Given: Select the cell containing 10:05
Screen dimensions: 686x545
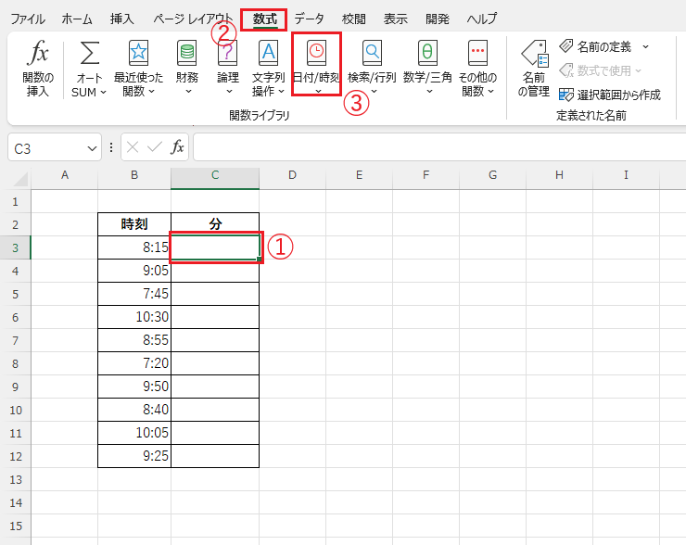Looking at the screenshot, I should point(134,433).
